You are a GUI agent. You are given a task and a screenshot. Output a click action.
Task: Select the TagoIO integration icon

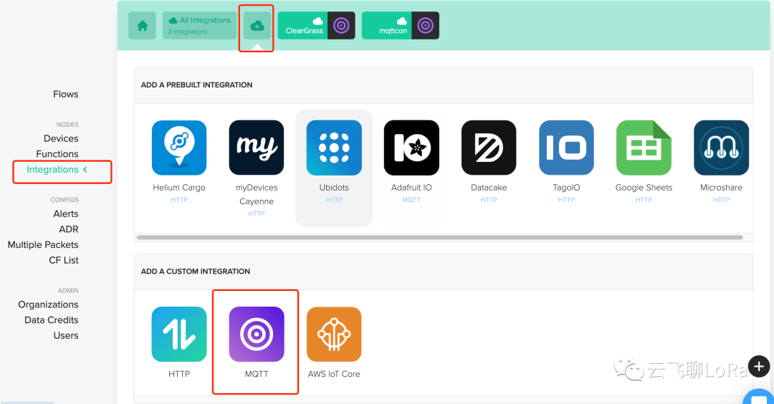click(566, 148)
